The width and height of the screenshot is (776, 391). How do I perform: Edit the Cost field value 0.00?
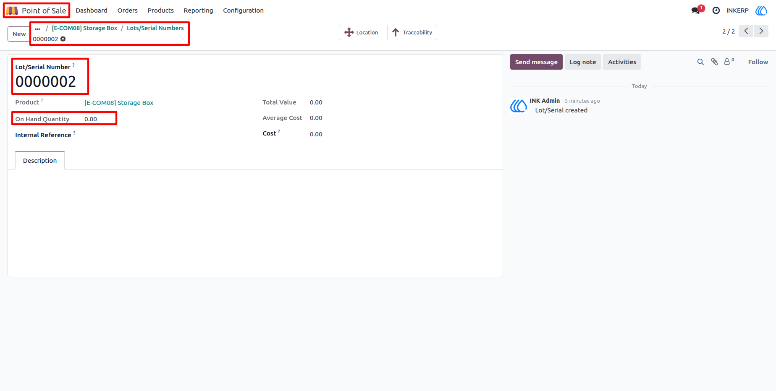[316, 134]
